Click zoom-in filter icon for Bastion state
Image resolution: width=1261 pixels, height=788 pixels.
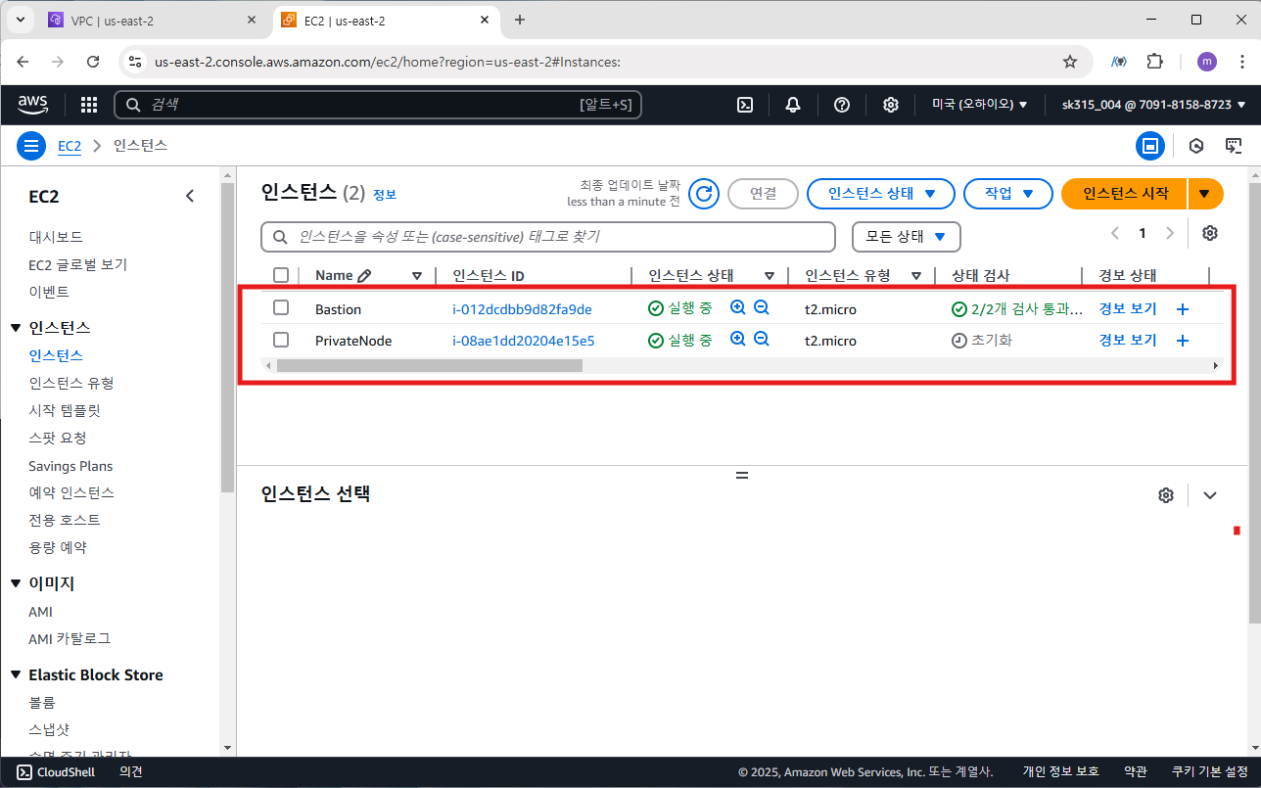(738, 308)
